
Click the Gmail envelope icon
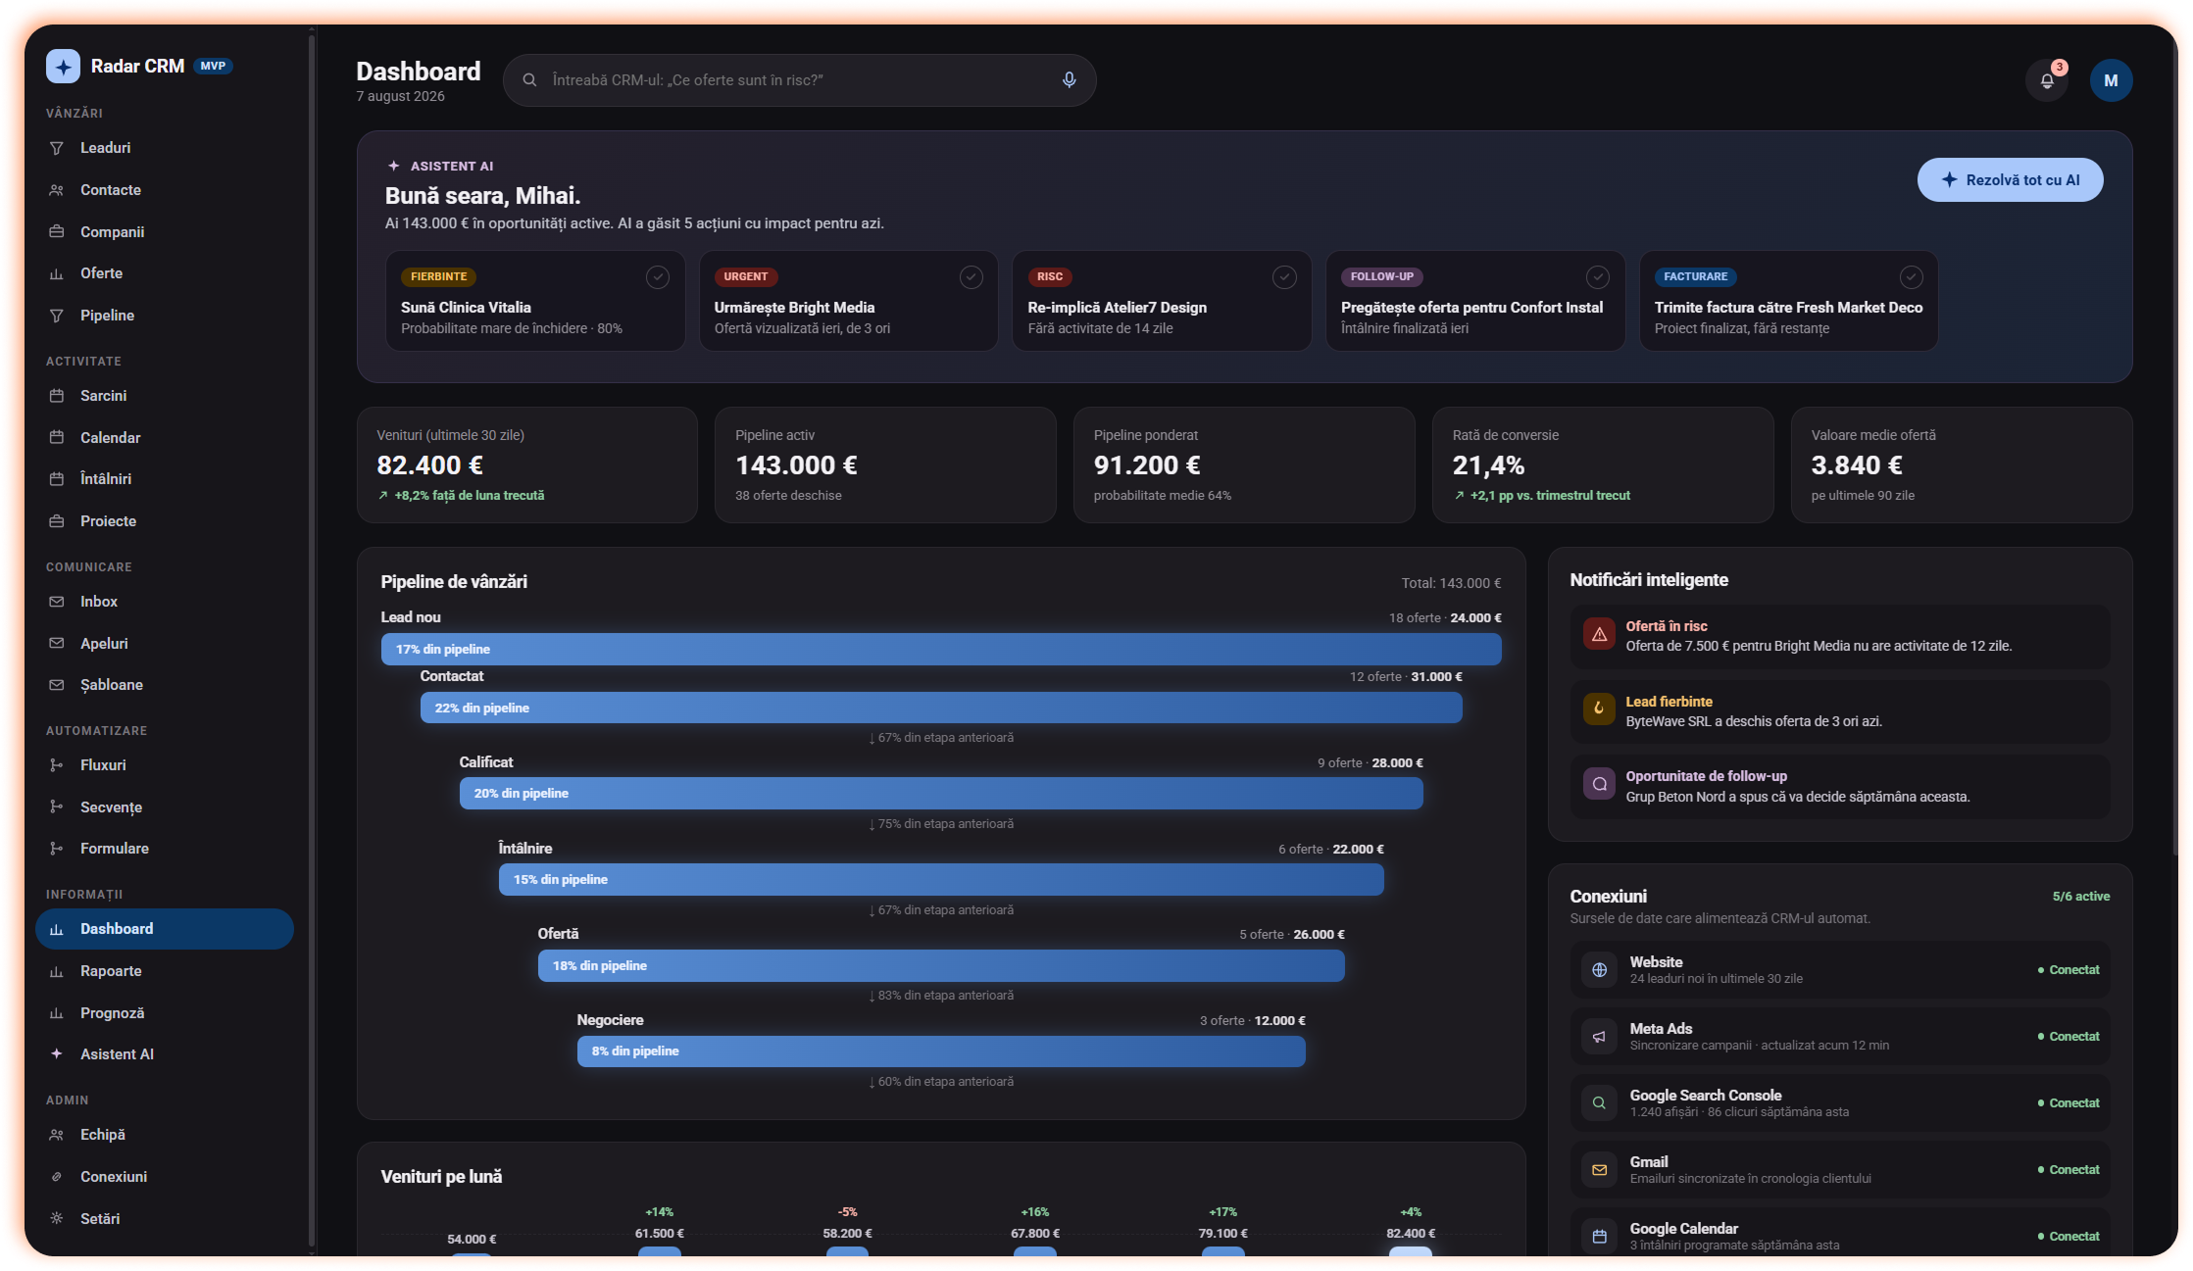coord(1599,1170)
